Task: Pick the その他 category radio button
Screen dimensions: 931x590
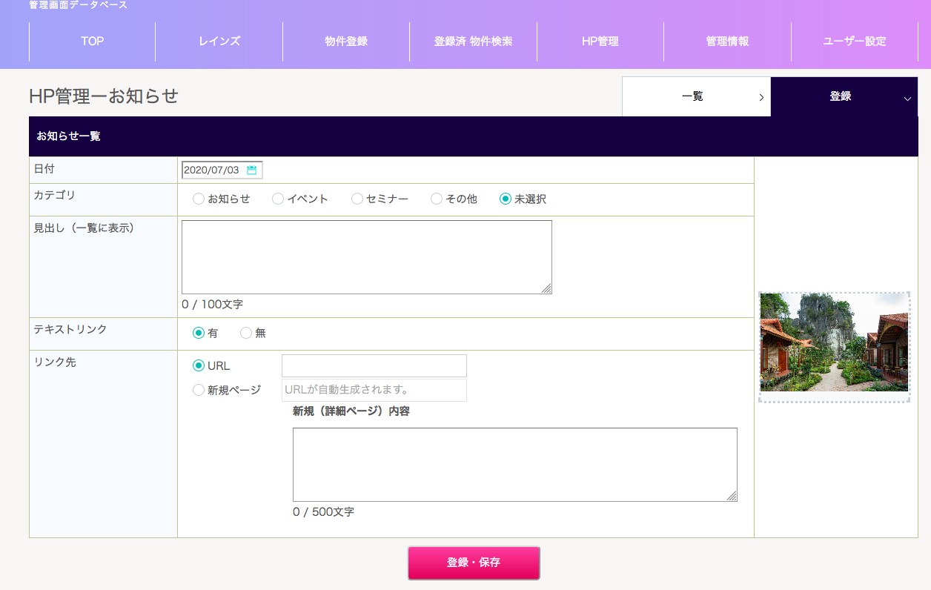Action: pos(436,199)
